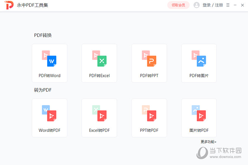Select the PDF转Excel label text
The image size is (248, 165).
tap(99, 76)
